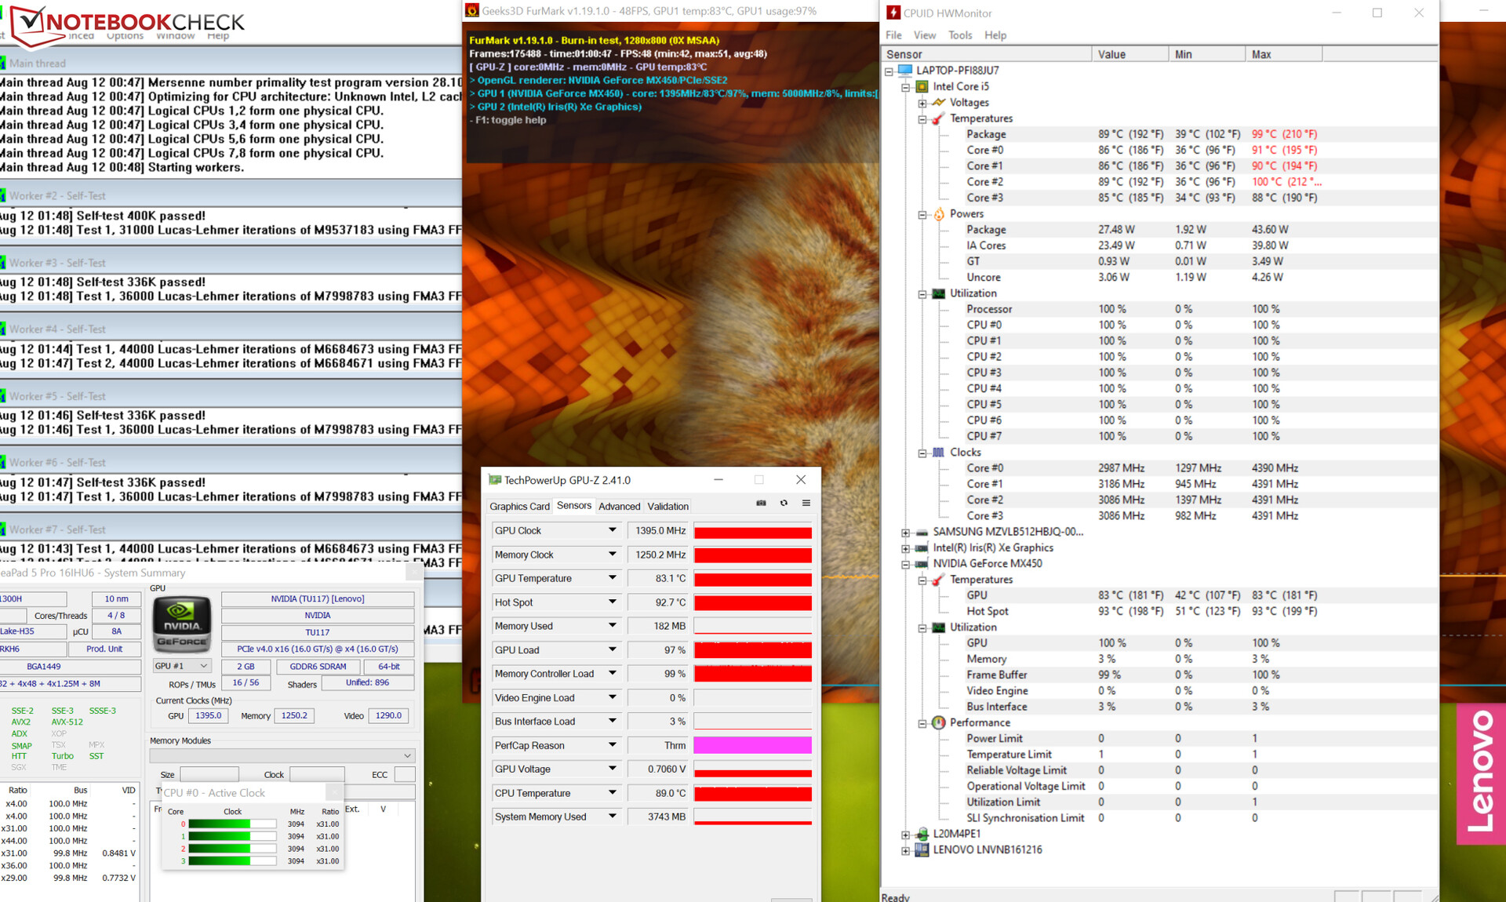Open the HWMonitor Tools menu
The image size is (1506, 902).
click(959, 35)
